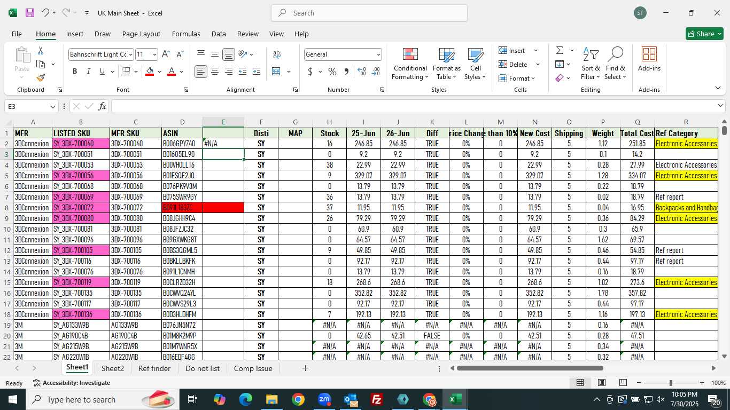Click the Orientation text angle icon
The width and height of the screenshot is (730, 410).
tap(243, 54)
